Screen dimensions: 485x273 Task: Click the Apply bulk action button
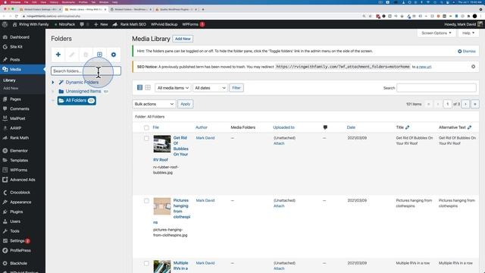click(x=185, y=104)
